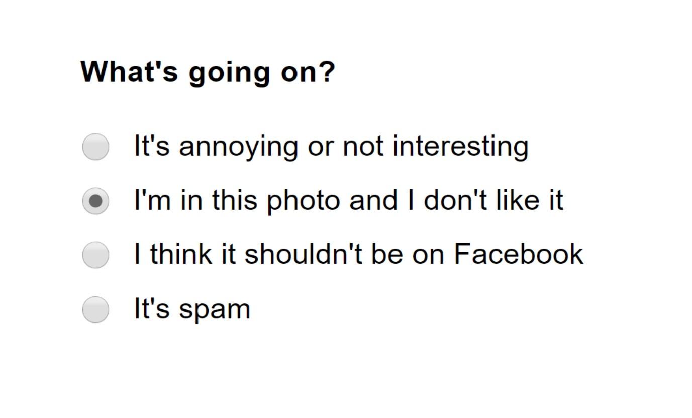Click the word "Facebook" in the third option
The image size is (692, 418).
[518, 254]
